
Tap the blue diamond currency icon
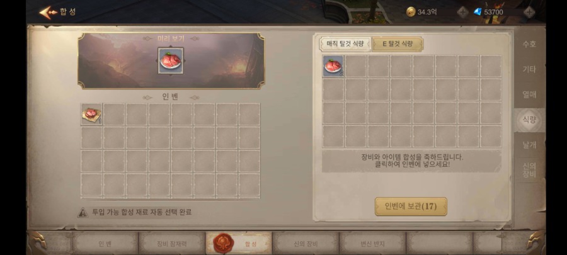478,12
